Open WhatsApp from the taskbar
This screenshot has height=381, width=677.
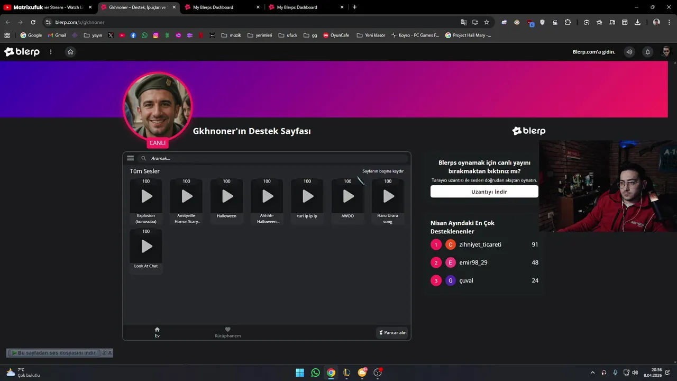316,373
